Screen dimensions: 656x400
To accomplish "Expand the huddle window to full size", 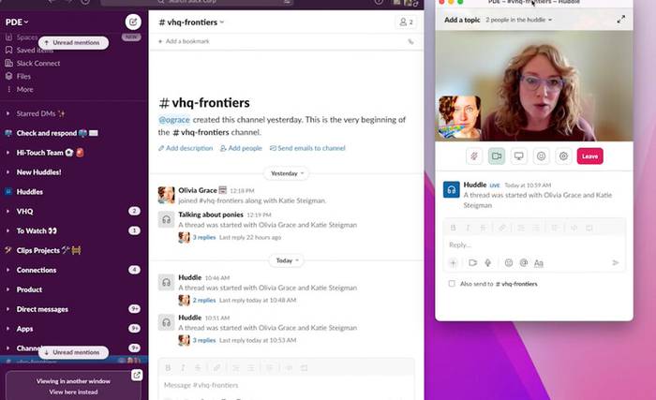I will point(621,20).
